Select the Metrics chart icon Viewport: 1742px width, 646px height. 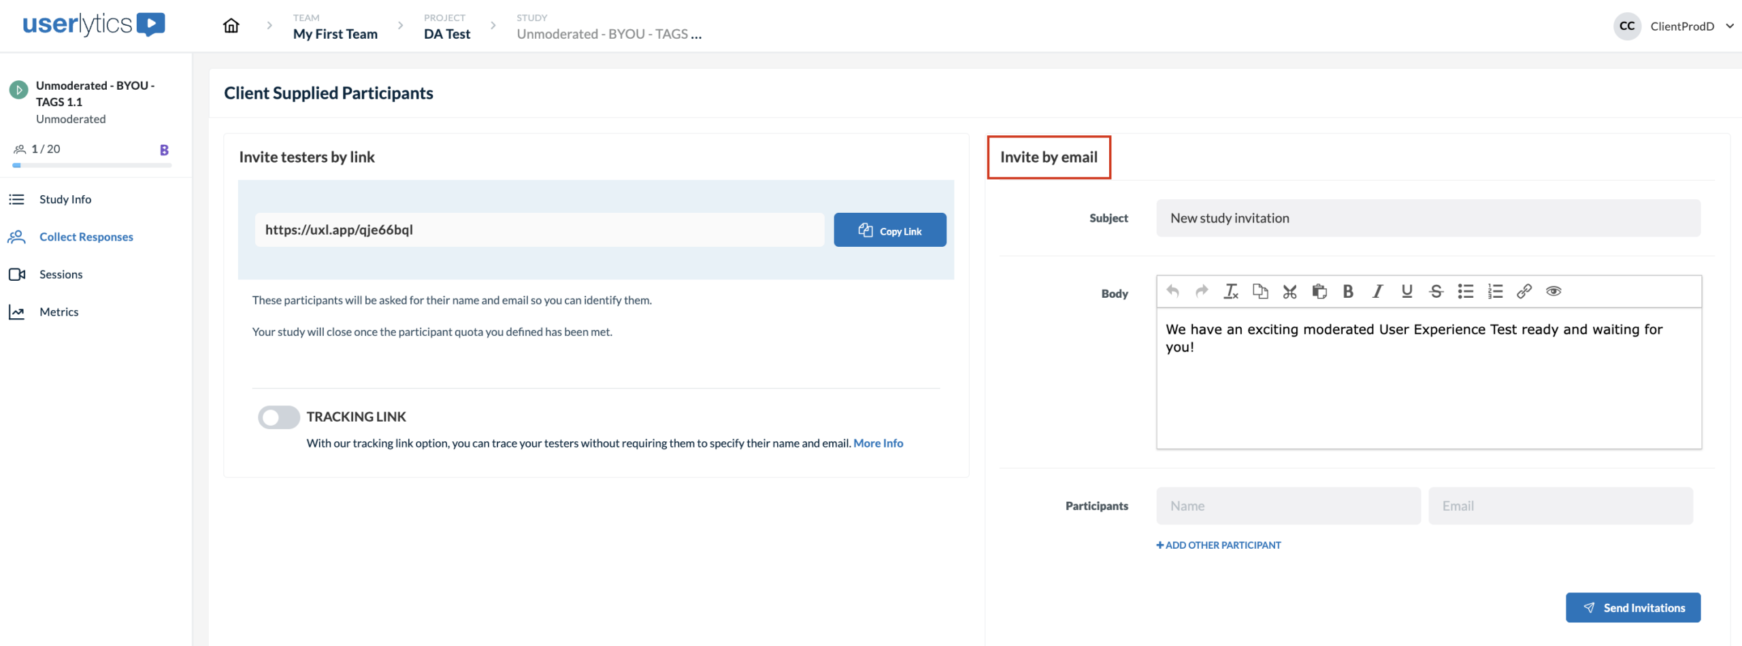click(x=18, y=311)
